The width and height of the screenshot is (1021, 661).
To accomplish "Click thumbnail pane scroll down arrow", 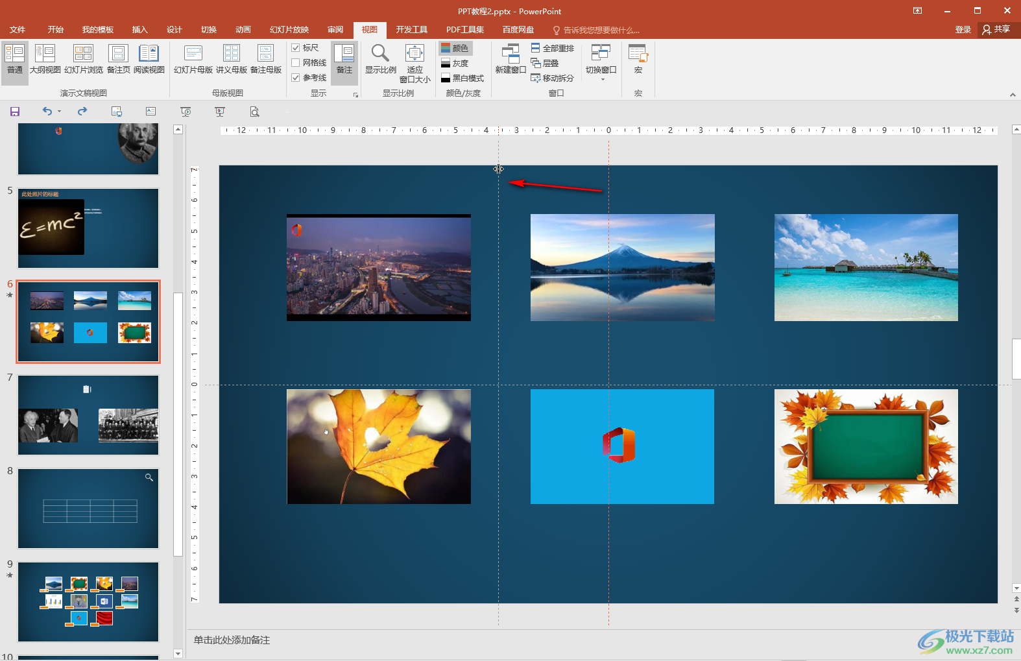I will pos(178,653).
